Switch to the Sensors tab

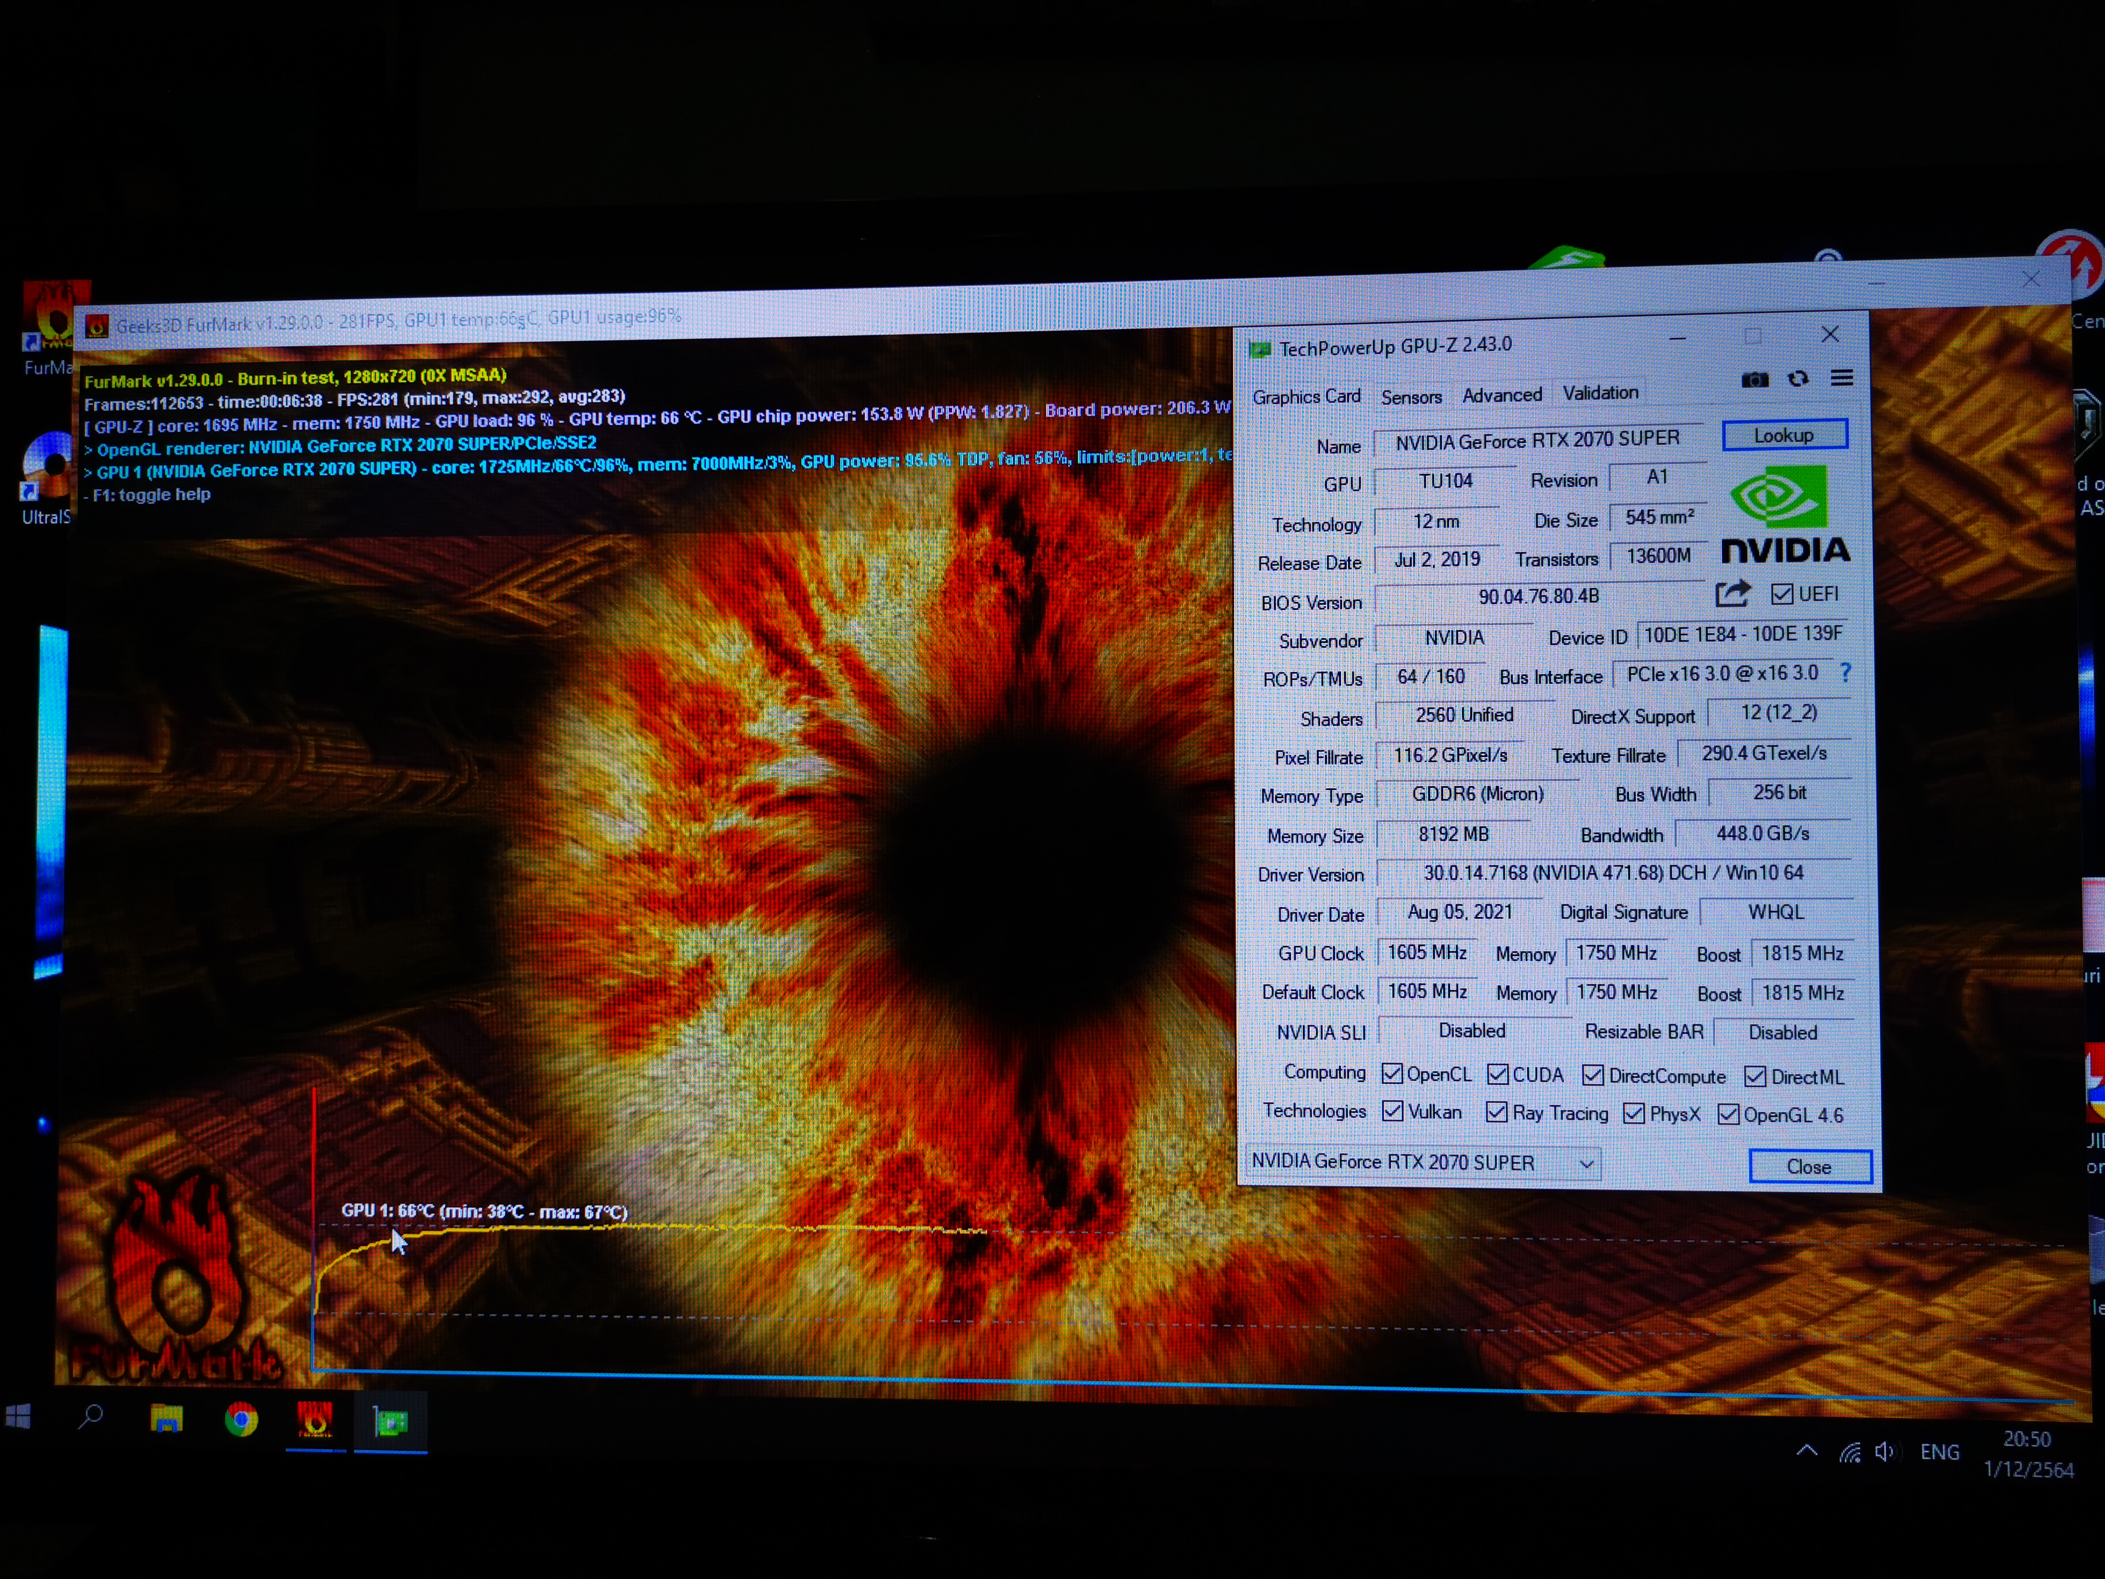[1411, 395]
